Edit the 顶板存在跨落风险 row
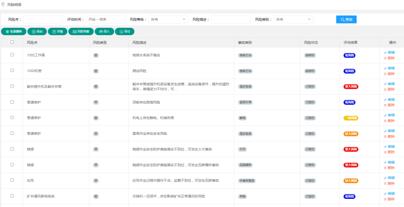Image resolution: width=404 pixels, height=207 pixels. [x=389, y=99]
